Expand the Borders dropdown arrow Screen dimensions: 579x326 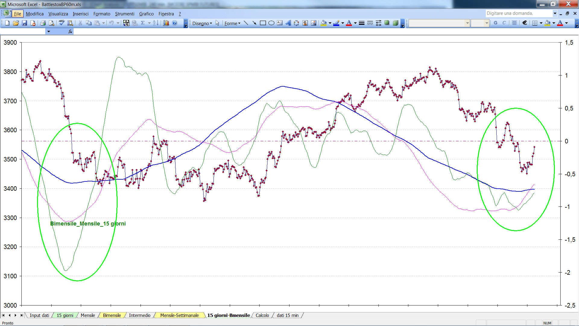point(541,23)
